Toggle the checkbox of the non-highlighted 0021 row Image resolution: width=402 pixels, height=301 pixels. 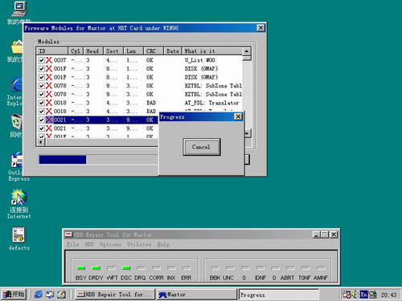[42, 128]
